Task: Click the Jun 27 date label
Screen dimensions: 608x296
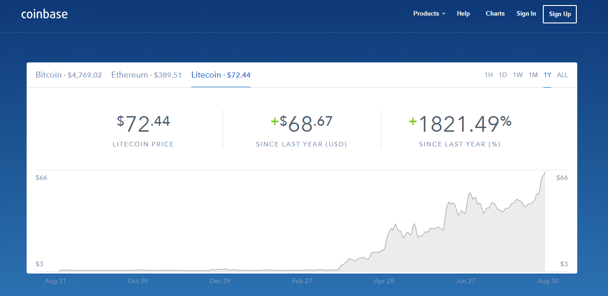Action: (465, 281)
